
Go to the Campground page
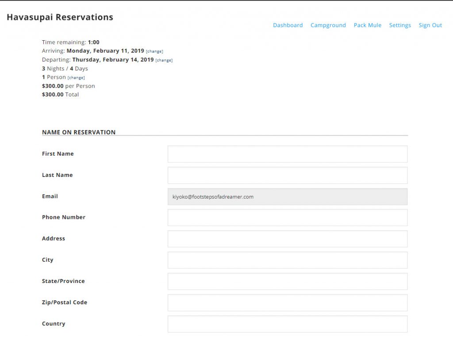click(x=328, y=25)
